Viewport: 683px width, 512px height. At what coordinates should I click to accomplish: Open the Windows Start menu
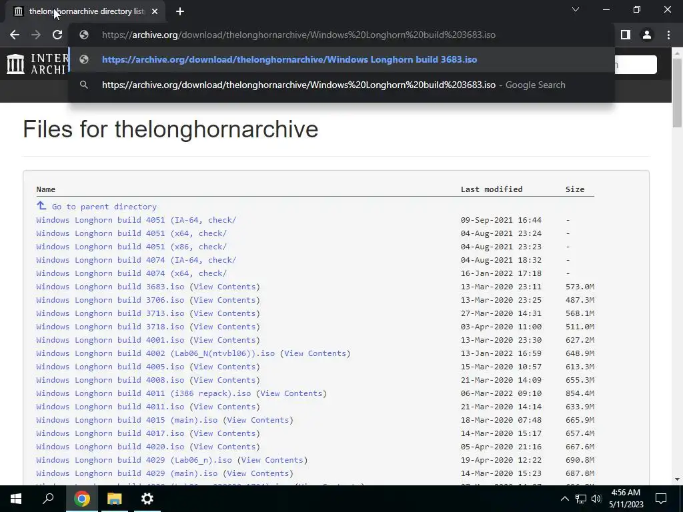tap(16, 499)
